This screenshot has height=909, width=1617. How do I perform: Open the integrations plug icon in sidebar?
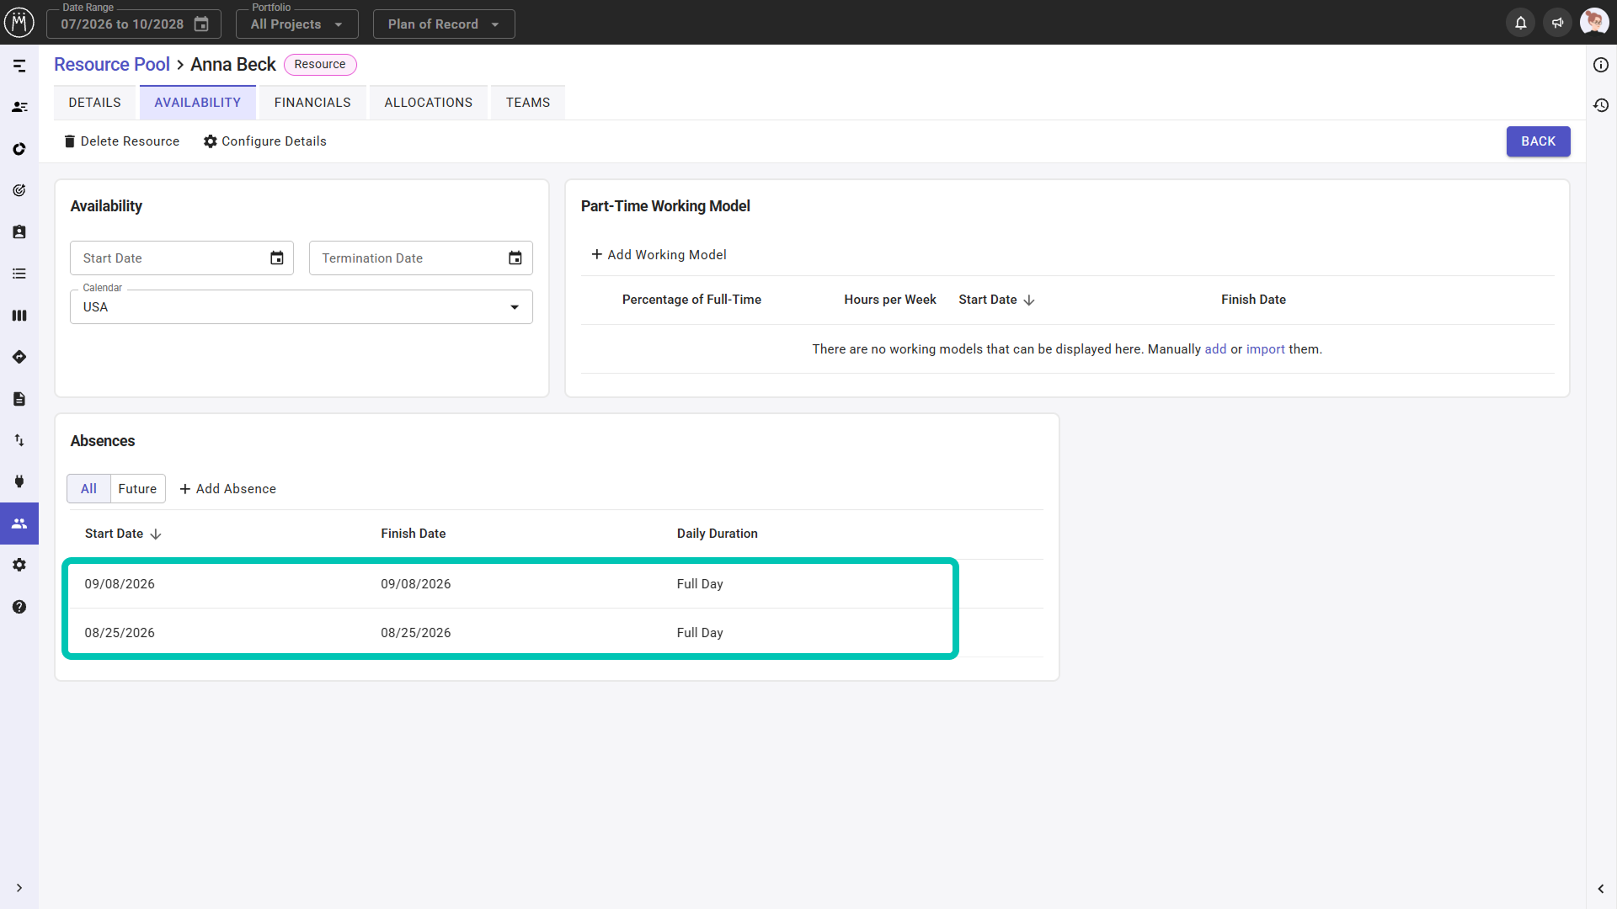click(19, 481)
